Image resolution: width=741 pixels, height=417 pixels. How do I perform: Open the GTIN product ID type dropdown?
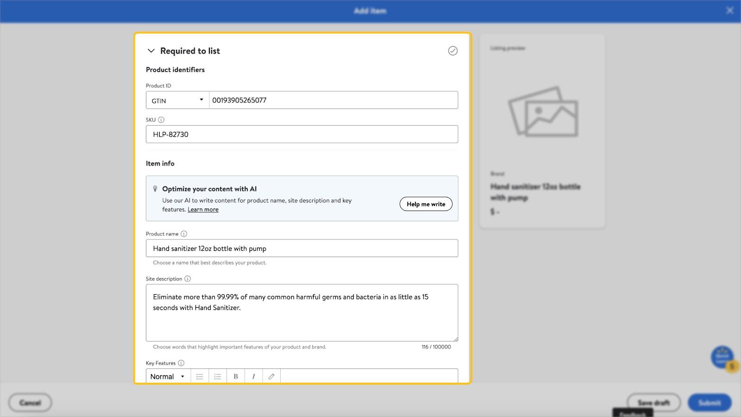pyautogui.click(x=177, y=100)
